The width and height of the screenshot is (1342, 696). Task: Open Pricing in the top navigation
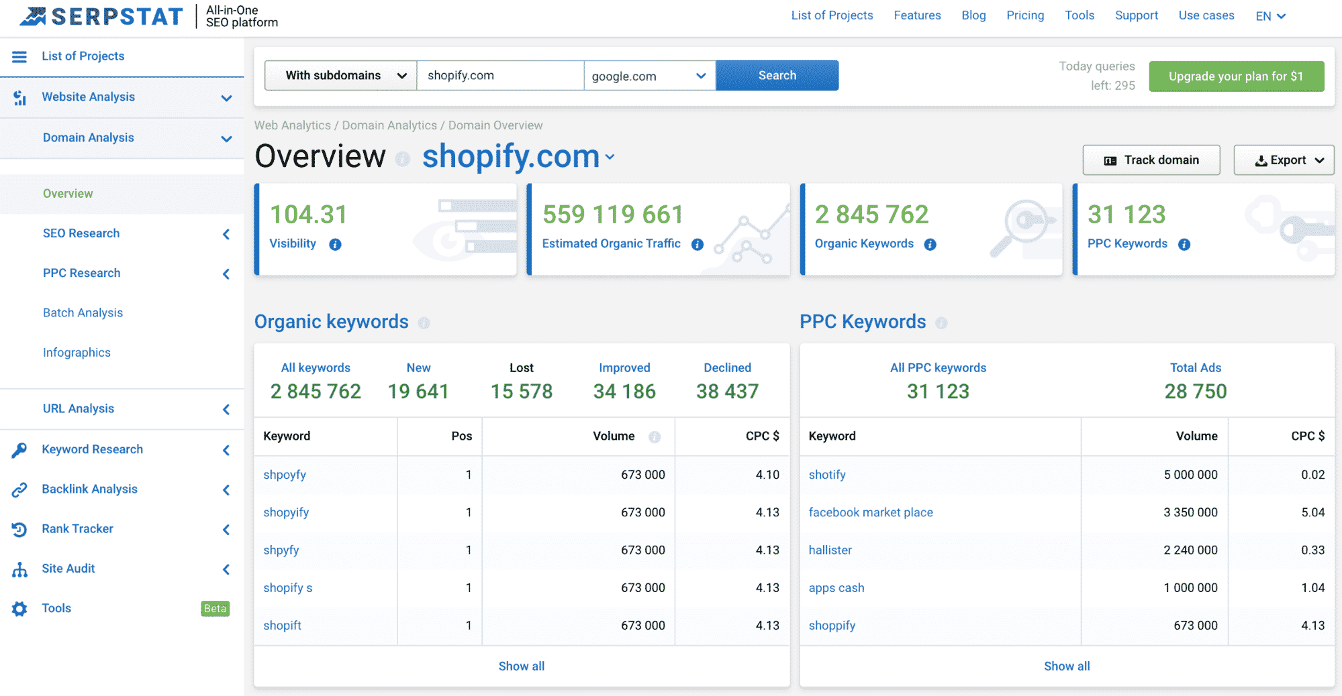click(1024, 15)
